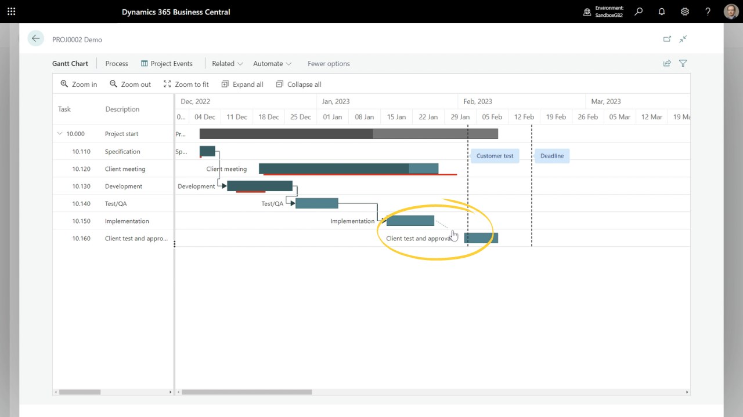
Task: Click the Test/QA Gantt bar
Action: pyautogui.click(x=317, y=203)
